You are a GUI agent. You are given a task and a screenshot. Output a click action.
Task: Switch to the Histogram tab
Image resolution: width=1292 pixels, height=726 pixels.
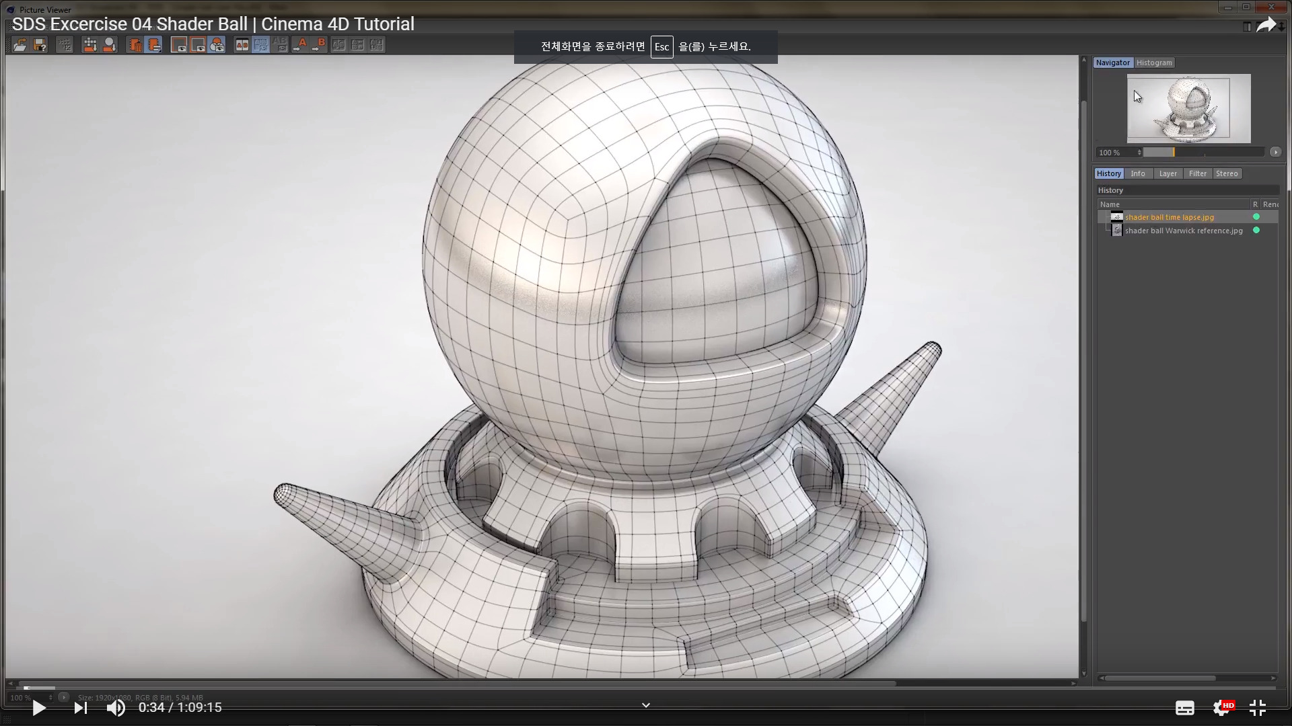(1154, 63)
